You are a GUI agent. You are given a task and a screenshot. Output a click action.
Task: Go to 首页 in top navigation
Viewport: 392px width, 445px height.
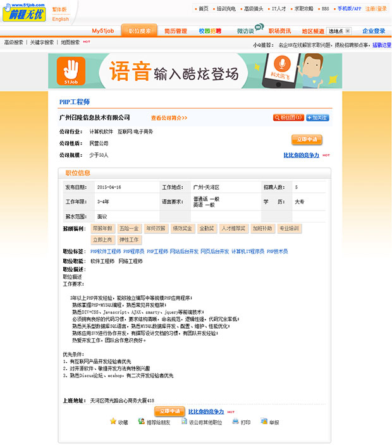click(203, 9)
